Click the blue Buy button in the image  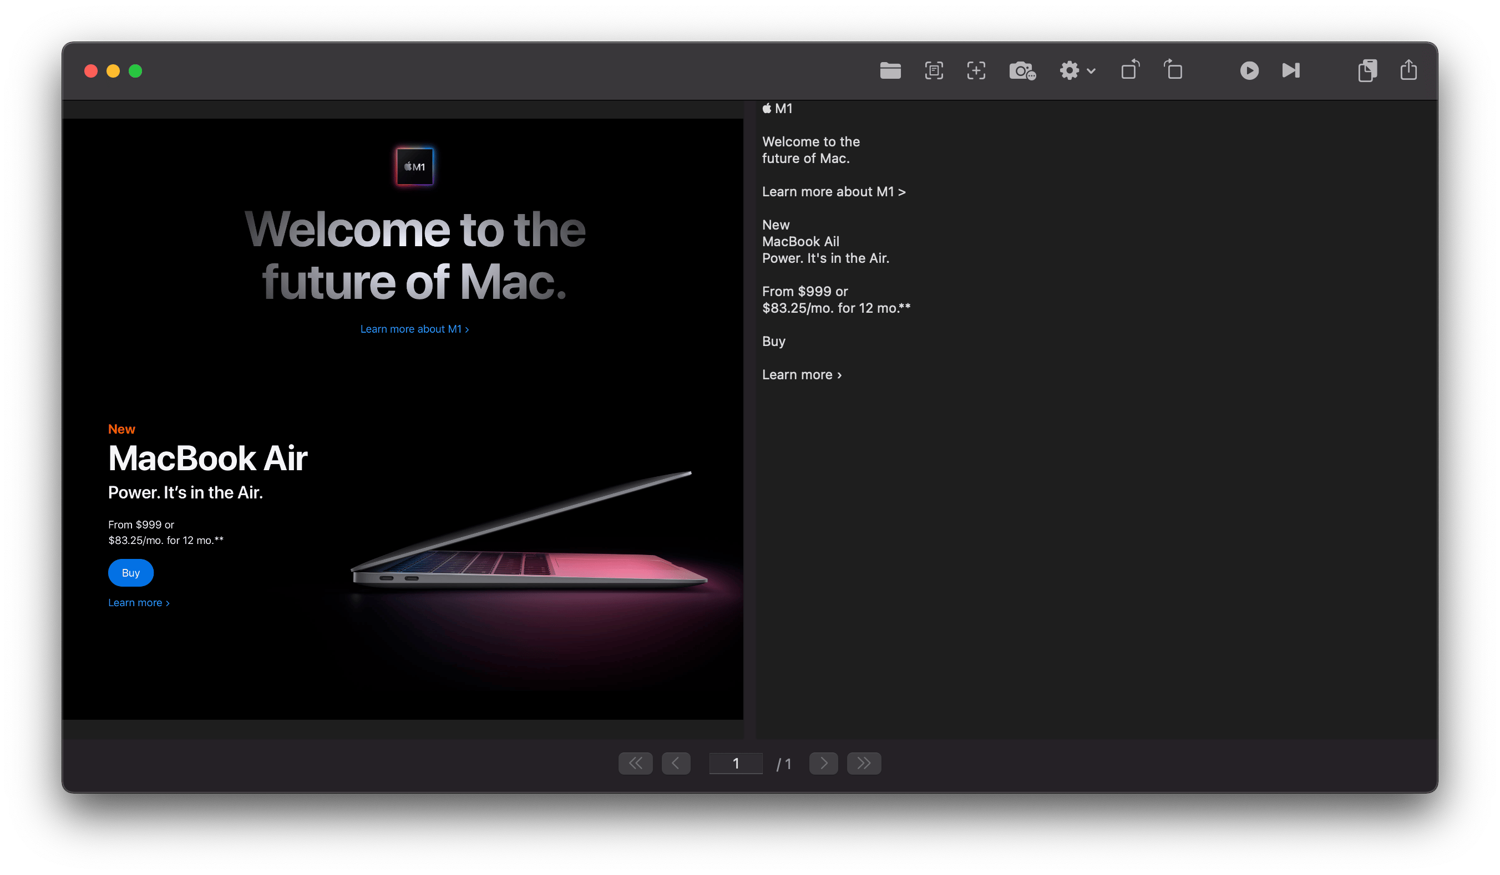131,573
